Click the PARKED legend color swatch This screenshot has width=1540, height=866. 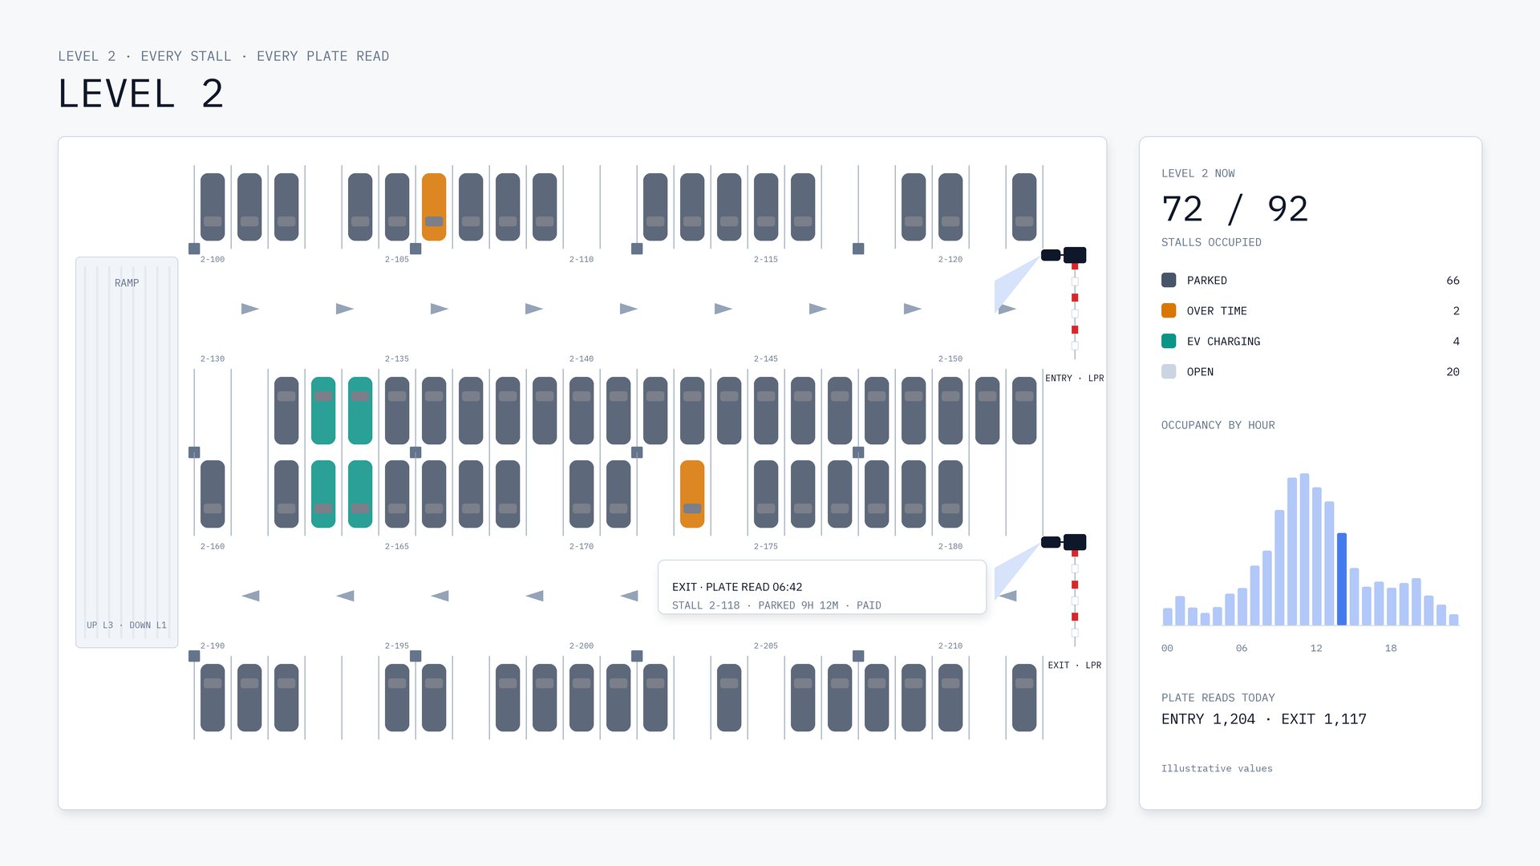point(1169,280)
